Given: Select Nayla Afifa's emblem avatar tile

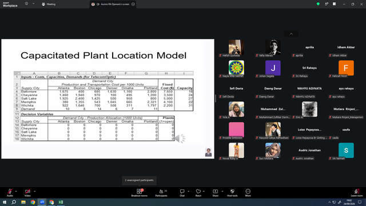Looking at the screenshot, I should [236, 68].
